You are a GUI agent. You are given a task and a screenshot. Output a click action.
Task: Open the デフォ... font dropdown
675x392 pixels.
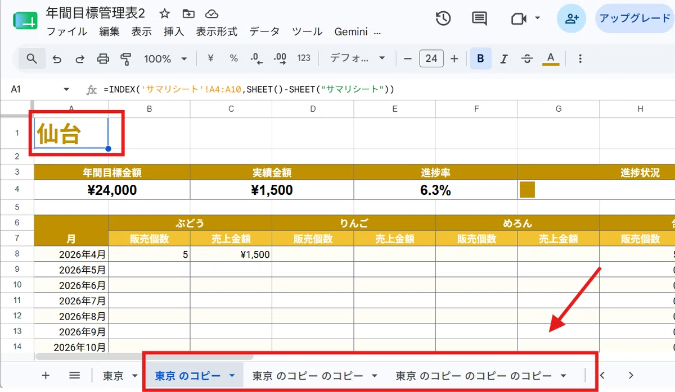pos(357,58)
